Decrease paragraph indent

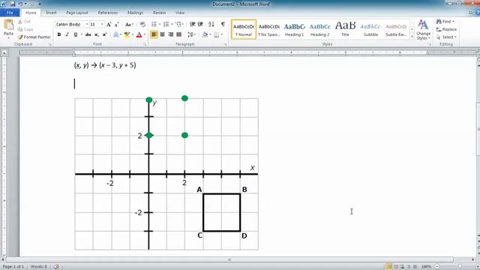click(192, 24)
